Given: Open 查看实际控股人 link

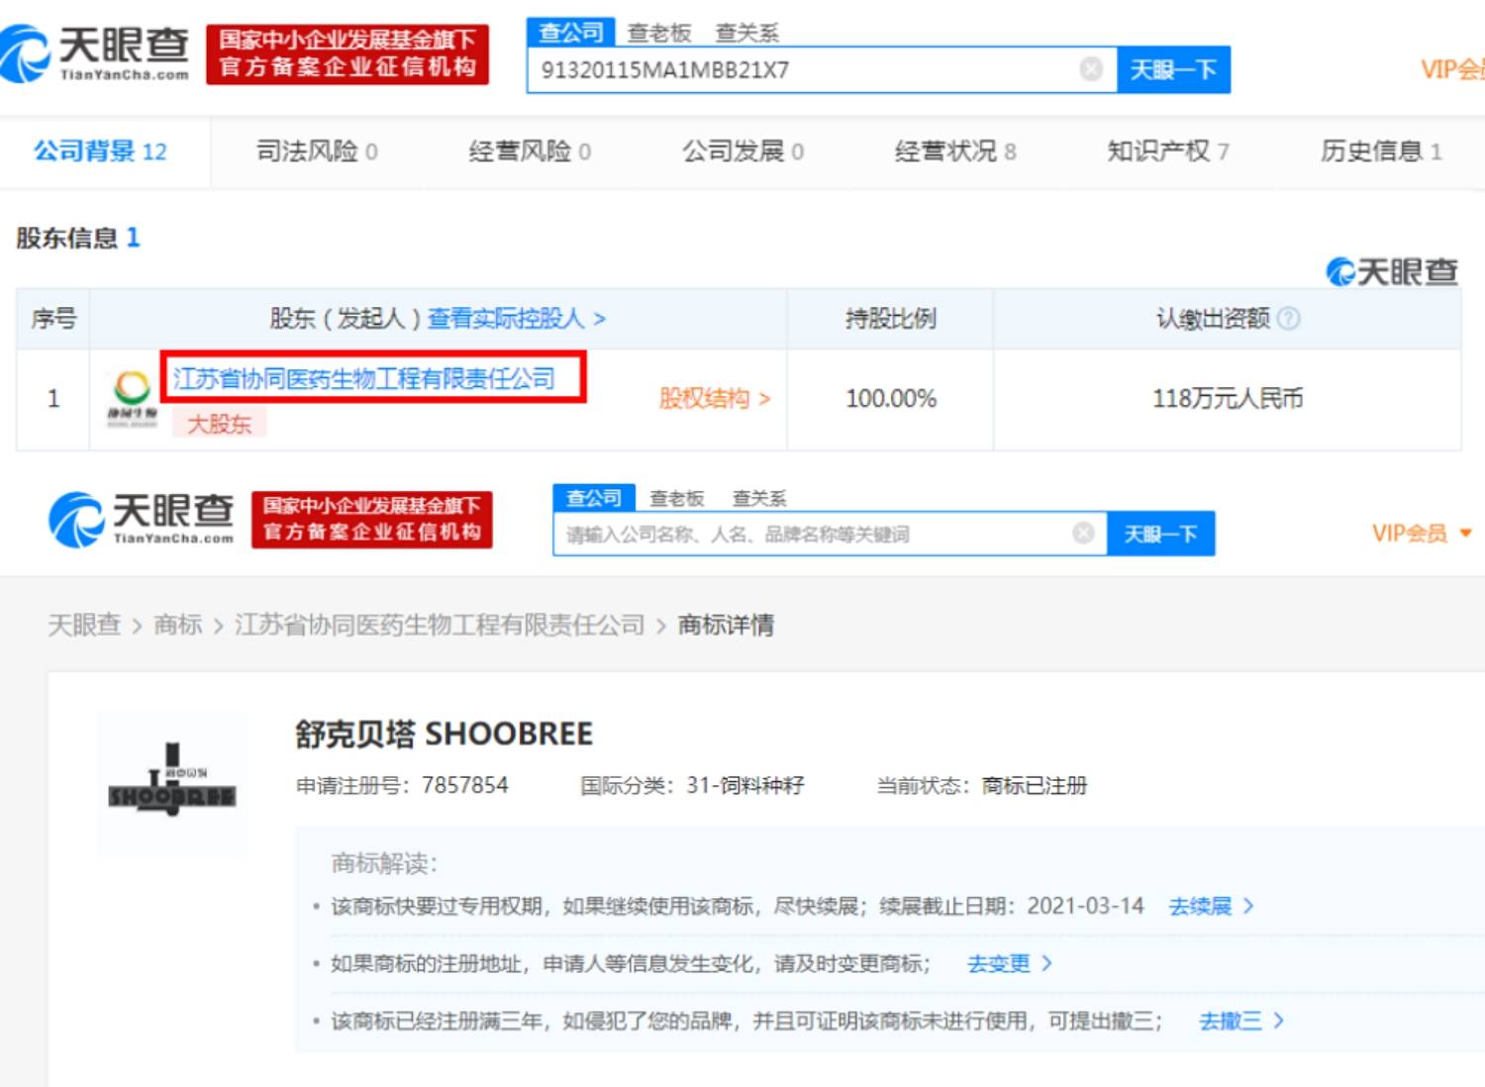Looking at the screenshot, I should [516, 319].
